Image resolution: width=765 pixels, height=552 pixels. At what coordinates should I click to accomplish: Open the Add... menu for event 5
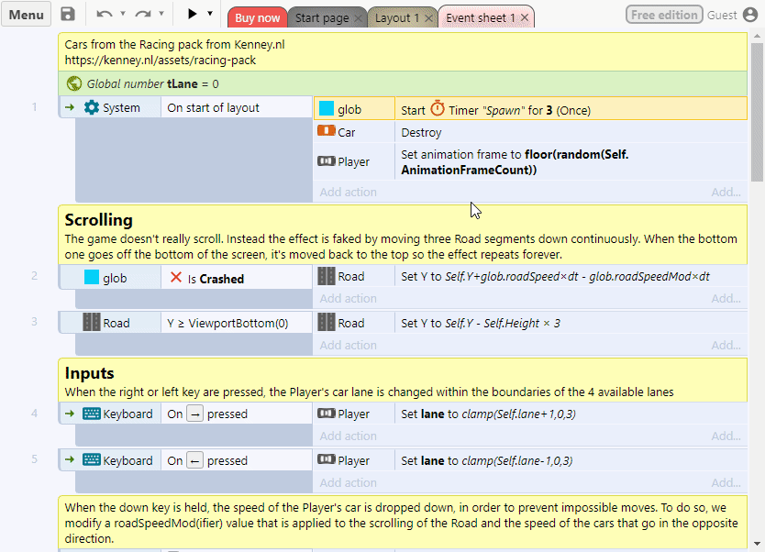click(x=726, y=482)
